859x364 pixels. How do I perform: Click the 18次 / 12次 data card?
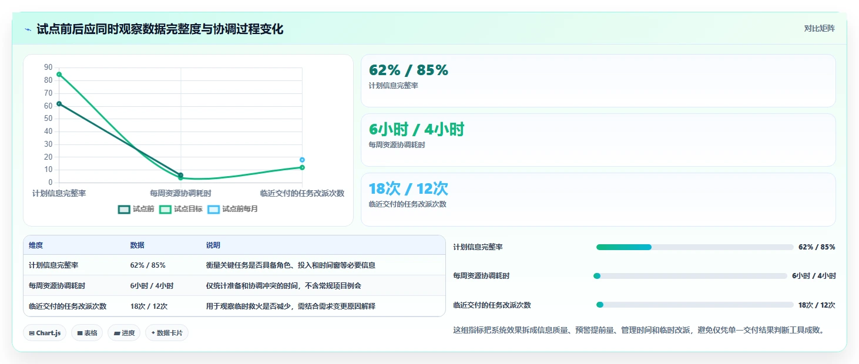point(598,200)
